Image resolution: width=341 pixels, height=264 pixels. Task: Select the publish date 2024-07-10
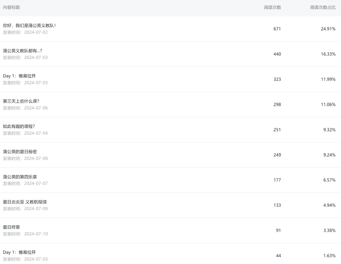click(36, 234)
